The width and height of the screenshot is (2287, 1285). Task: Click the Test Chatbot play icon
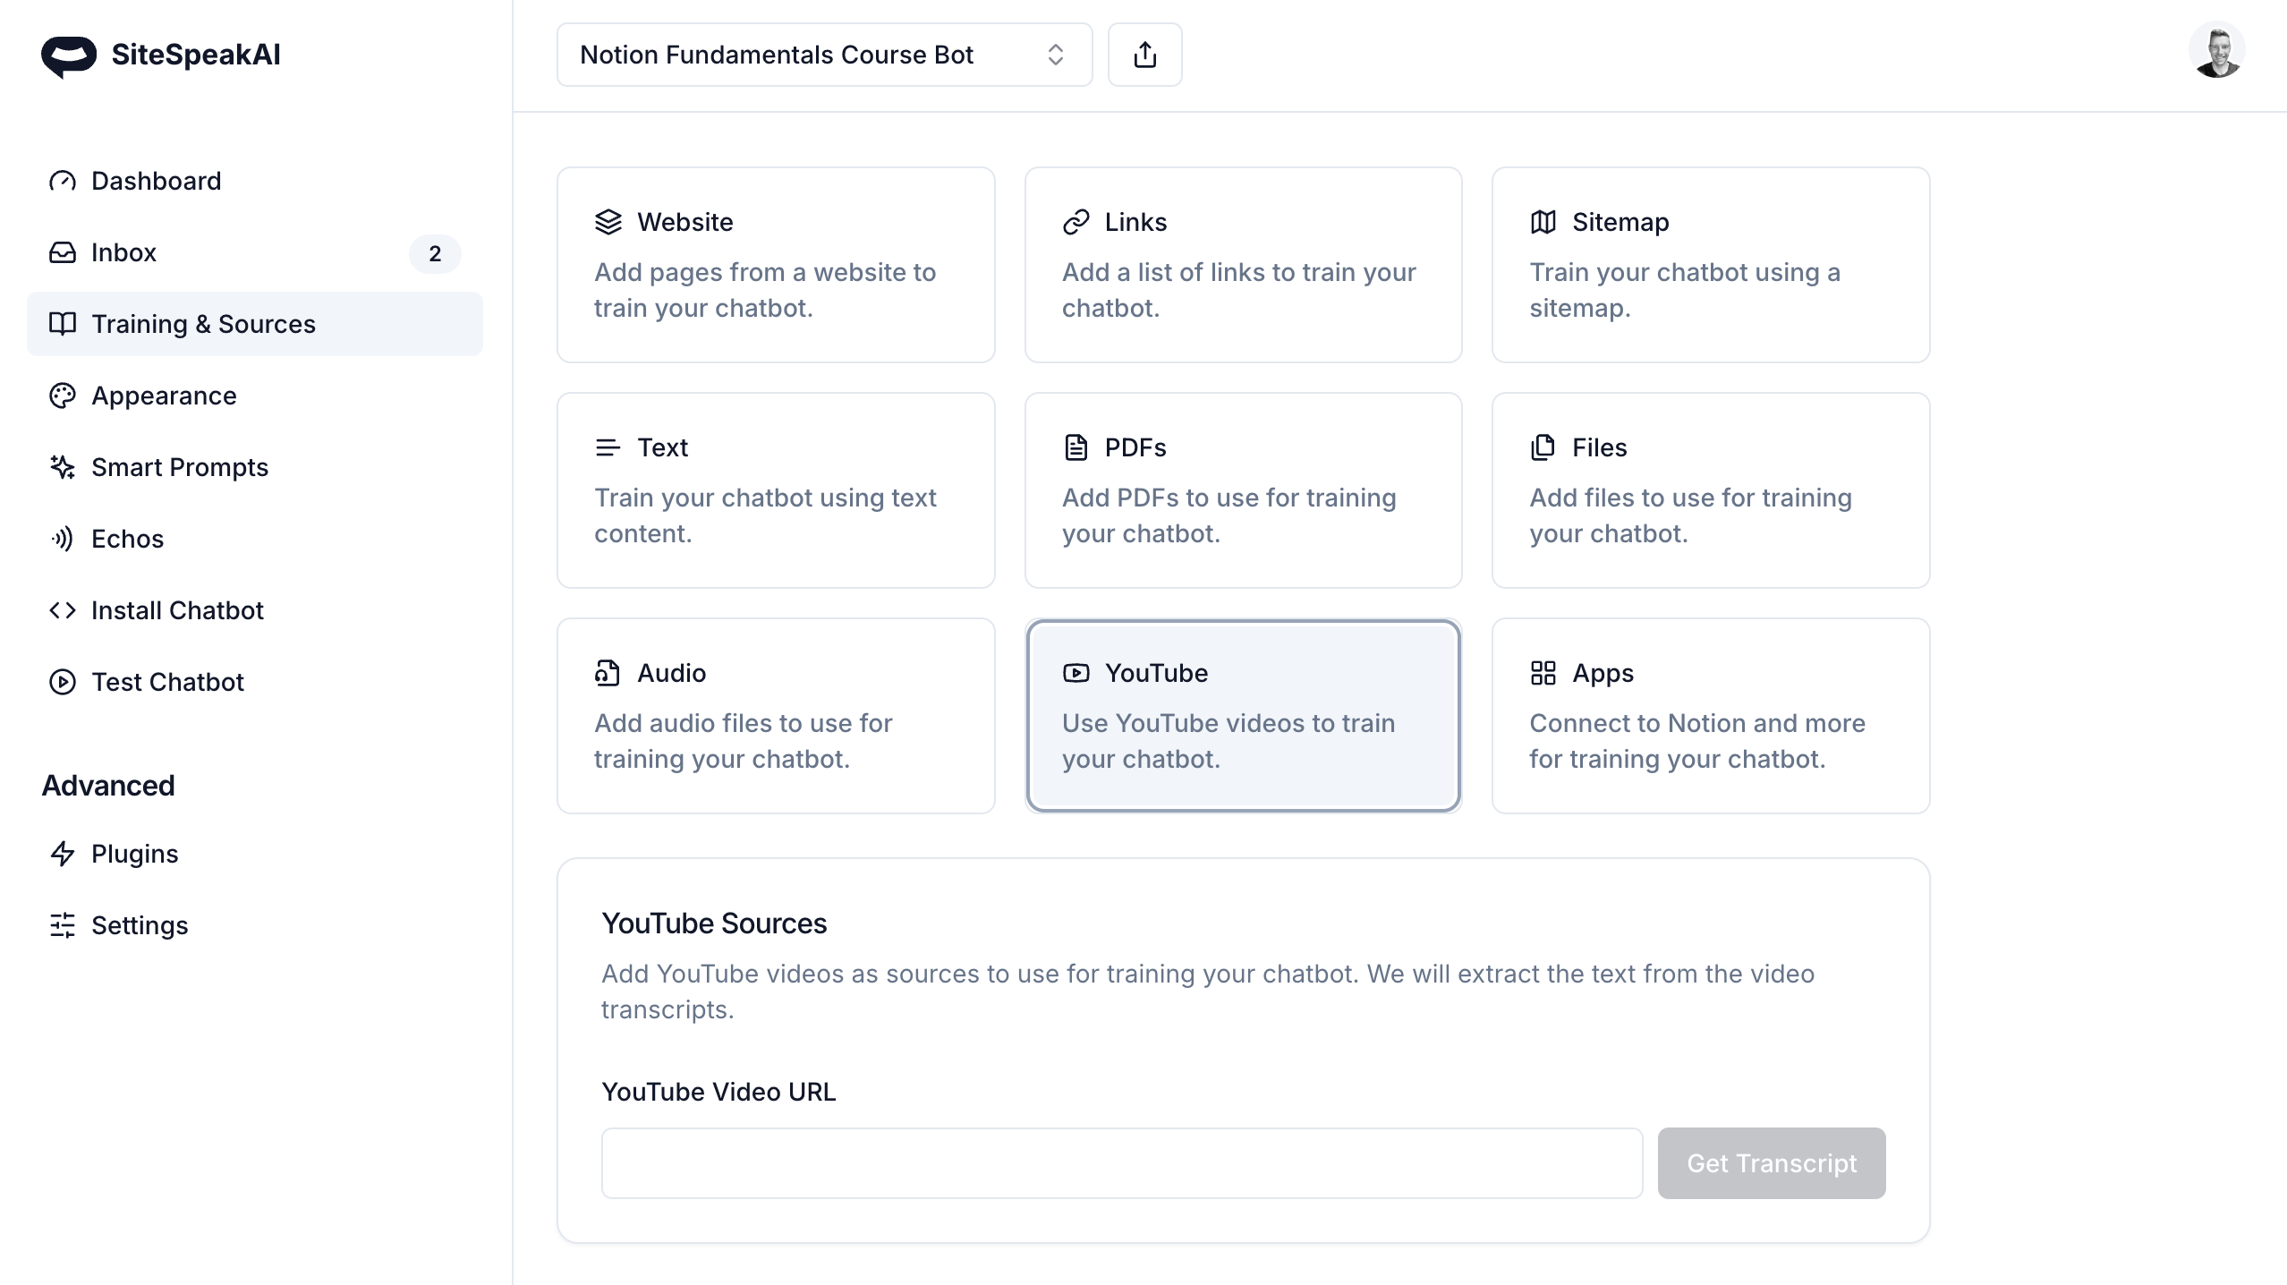(x=63, y=682)
